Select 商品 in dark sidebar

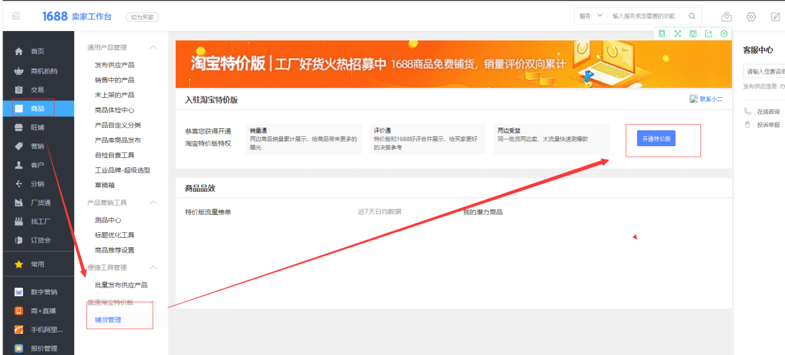[x=38, y=108]
